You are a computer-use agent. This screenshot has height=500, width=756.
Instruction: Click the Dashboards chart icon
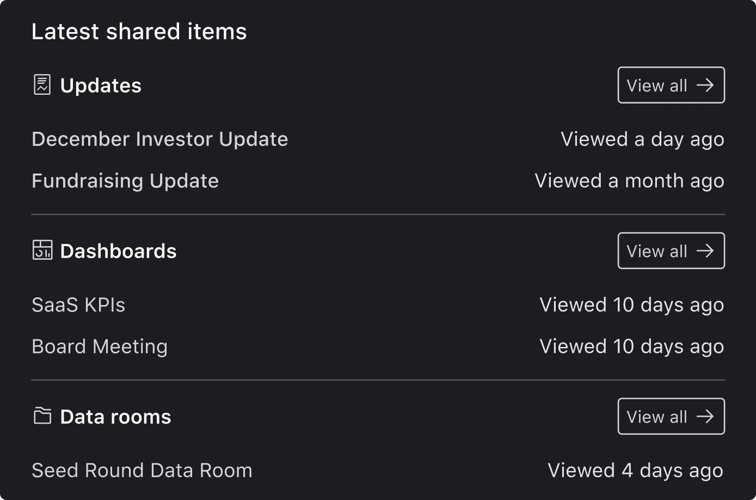click(42, 250)
